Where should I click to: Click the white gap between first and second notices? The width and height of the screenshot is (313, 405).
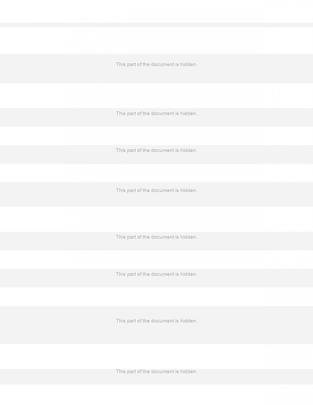156,96
